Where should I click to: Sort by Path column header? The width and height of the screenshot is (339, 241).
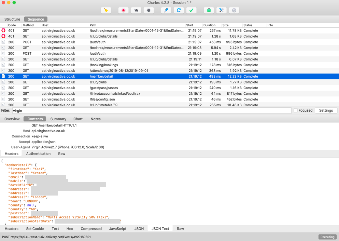(x=93, y=25)
